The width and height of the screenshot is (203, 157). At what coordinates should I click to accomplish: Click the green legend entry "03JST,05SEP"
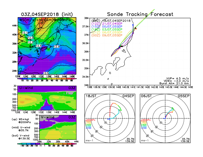pos(112,30)
